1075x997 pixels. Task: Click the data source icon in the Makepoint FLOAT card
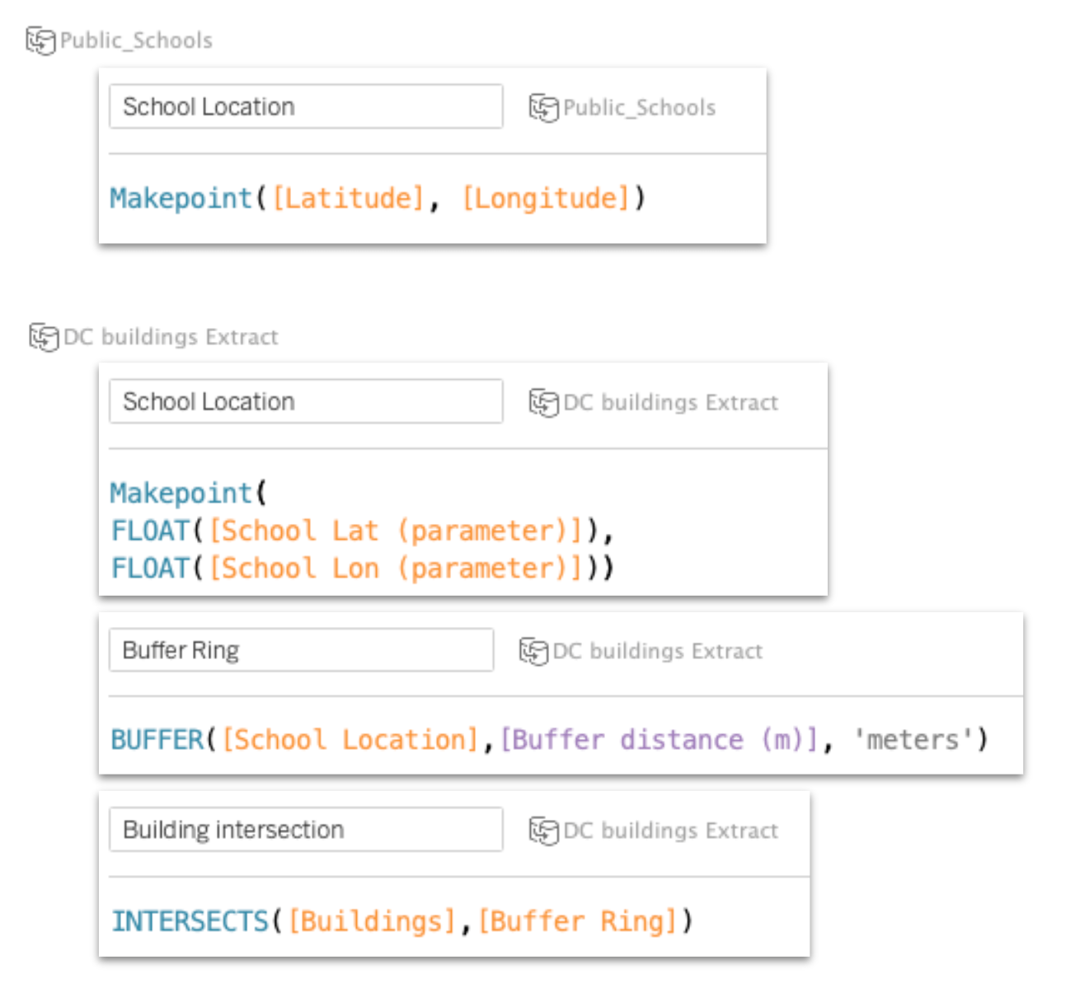(543, 402)
